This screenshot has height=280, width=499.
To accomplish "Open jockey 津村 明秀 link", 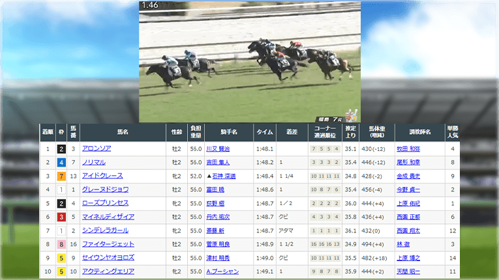I will click(x=218, y=258).
